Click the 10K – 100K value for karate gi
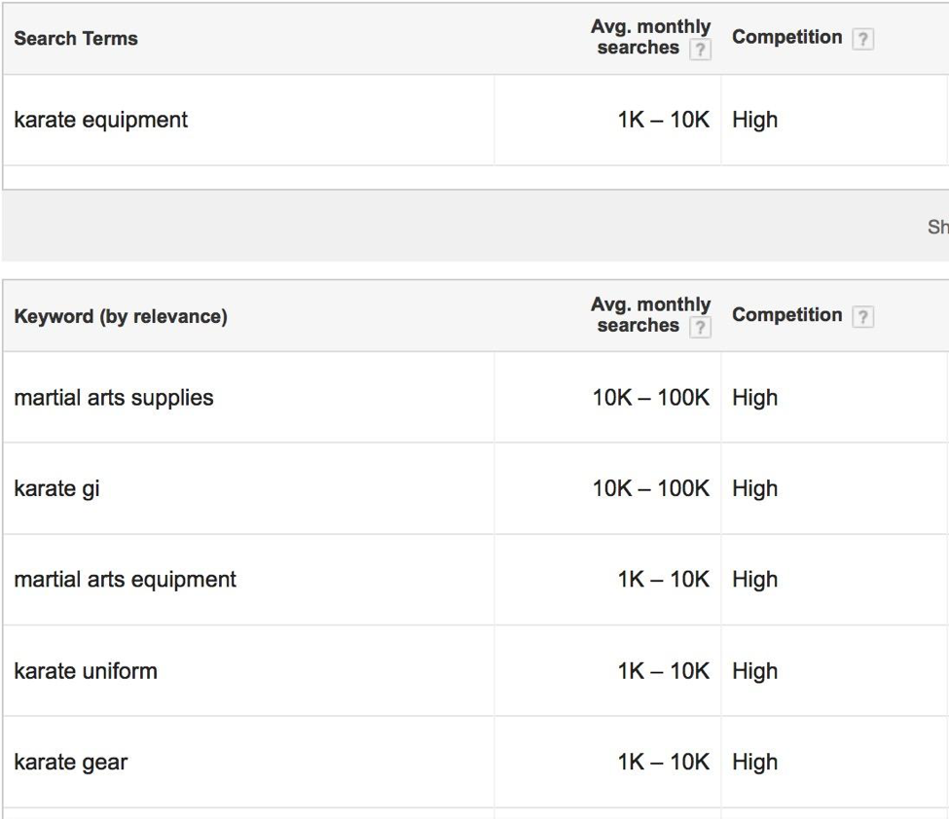The image size is (949, 819). pyautogui.click(x=651, y=488)
